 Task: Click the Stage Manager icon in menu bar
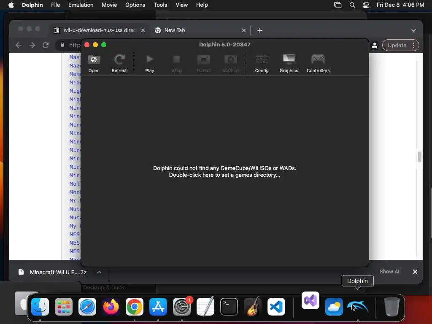coord(337,5)
